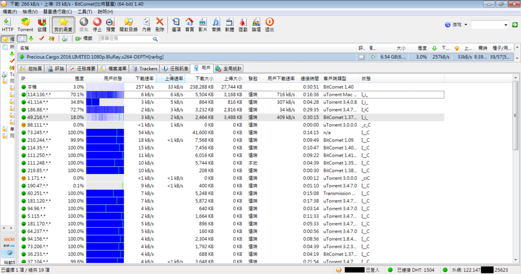
Task: Switch to the 起始頁 tab
Action: tap(31, 68)
